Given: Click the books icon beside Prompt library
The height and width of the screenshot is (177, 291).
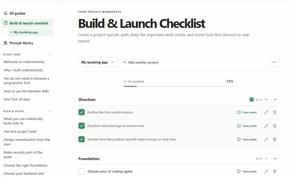Looking at the screenshot, I should 6,43.
